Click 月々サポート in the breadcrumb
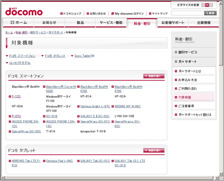 (56, 32)
